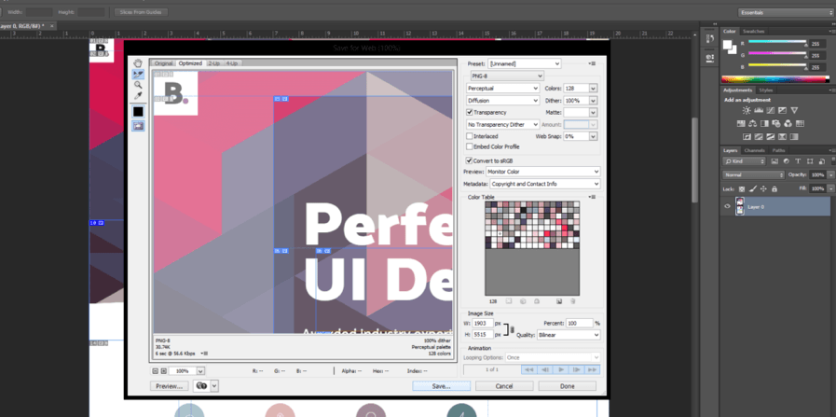The image size is (836, 417).
Task: Click the lock all padlock icon
Action: click(774, 188)
